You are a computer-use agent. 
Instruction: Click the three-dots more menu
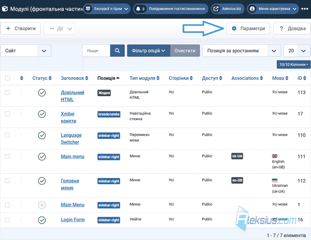coord(305,9)
